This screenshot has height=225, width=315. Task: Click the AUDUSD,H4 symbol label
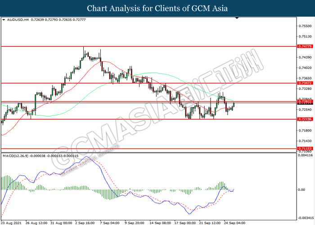18,20
